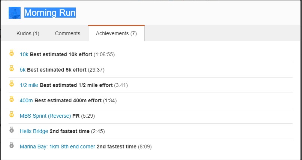This screenshot has width=302, height=160.
Task: Select the Achievements (7) tab
Action: 116,33
